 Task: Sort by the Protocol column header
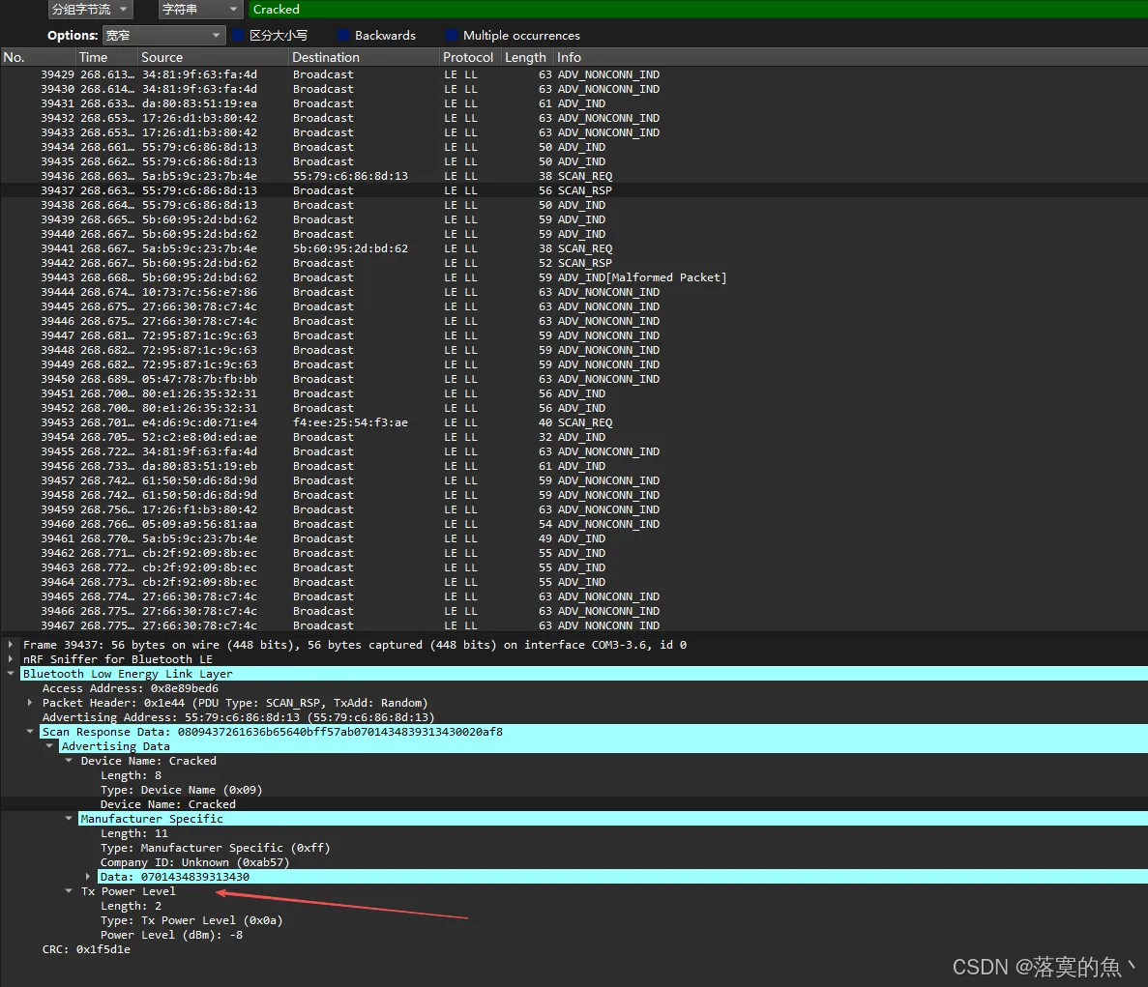point(469,57)
